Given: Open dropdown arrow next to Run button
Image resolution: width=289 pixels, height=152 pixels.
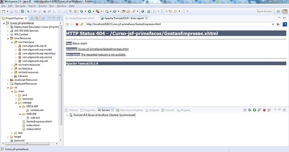Looking at the screenshot, I should pyautogui.click(x=93, y=11).
